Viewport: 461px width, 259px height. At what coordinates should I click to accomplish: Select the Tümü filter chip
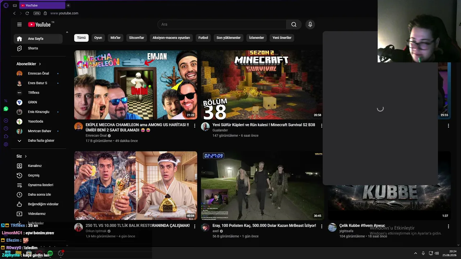[81, 38]
